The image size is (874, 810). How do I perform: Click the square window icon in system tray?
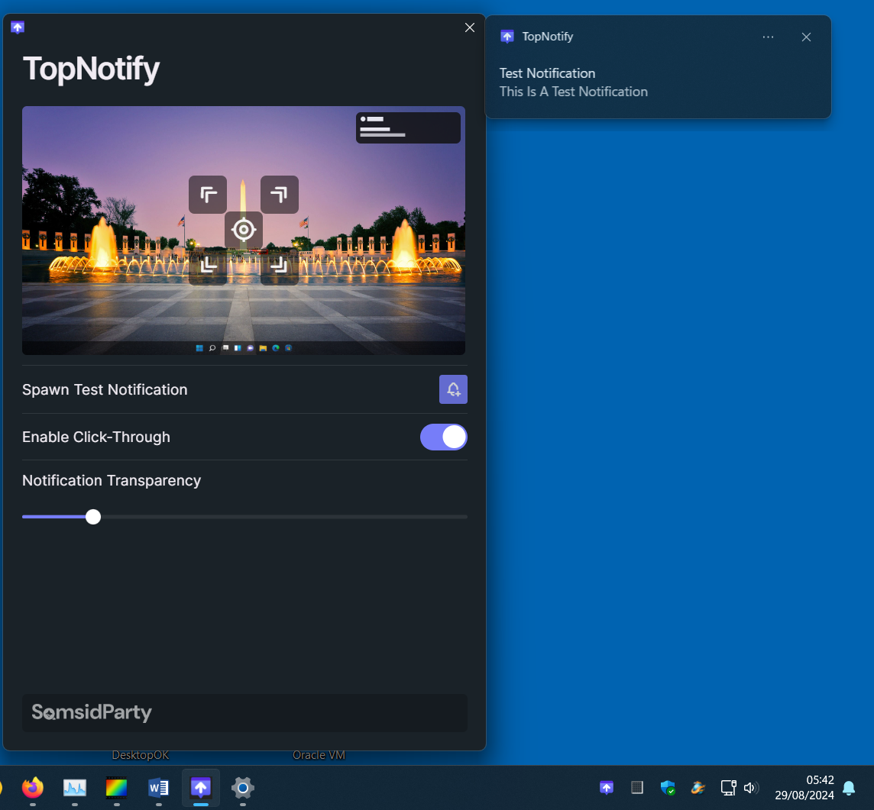637,788
